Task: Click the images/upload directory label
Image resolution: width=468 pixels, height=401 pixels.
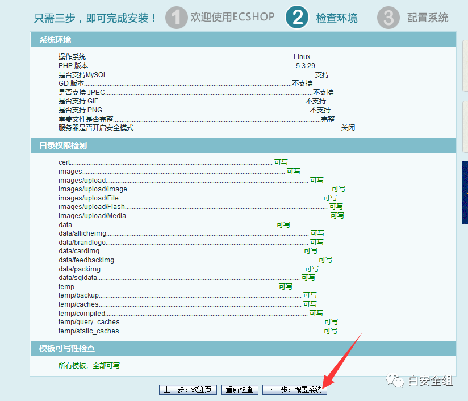Action: click(82, 181)
